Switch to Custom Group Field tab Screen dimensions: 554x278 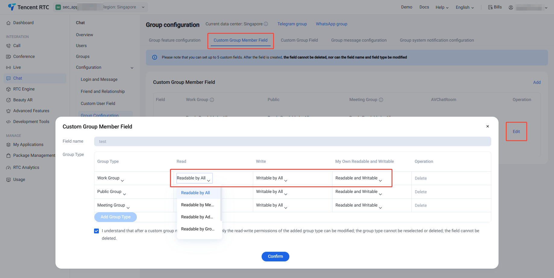click(299, 40)
